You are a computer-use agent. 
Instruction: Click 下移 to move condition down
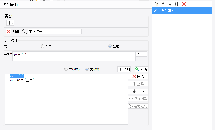(x=138, y=91)
